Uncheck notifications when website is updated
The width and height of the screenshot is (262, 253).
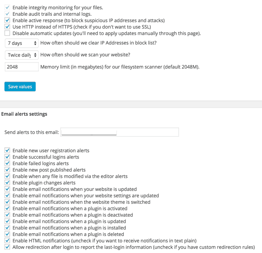(x=7, y=189)
